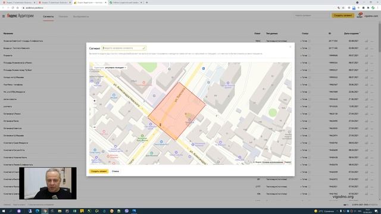Open Windows taskbar search

tap(11, 211)
